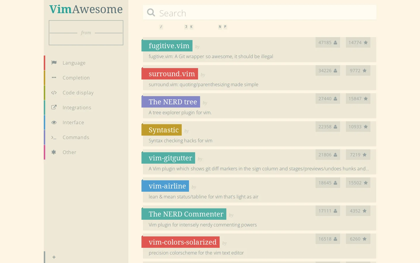Focus the Search input field
This screenshot has height=263, width=420.
pyautogui.click(x=260, y=13)
